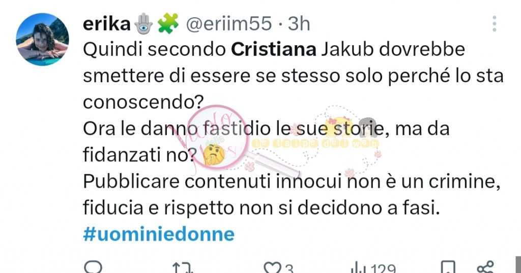Open erika's profile picture
This screenshot has height=273, width=521.
click(x=42, y=40)
